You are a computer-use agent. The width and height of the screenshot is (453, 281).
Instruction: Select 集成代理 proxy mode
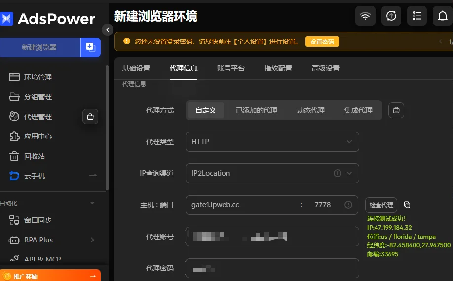click(x=359, y=110)
